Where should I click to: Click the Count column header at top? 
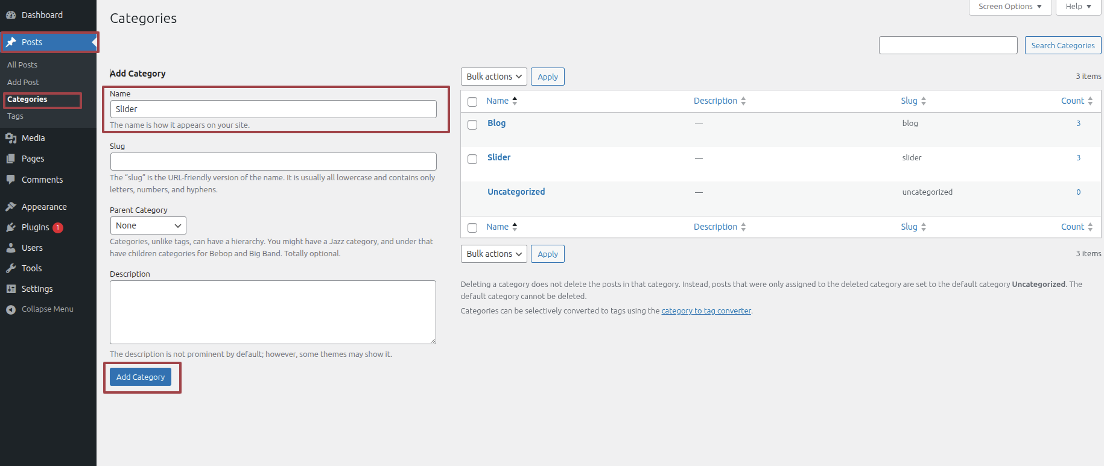point(1073,101)
